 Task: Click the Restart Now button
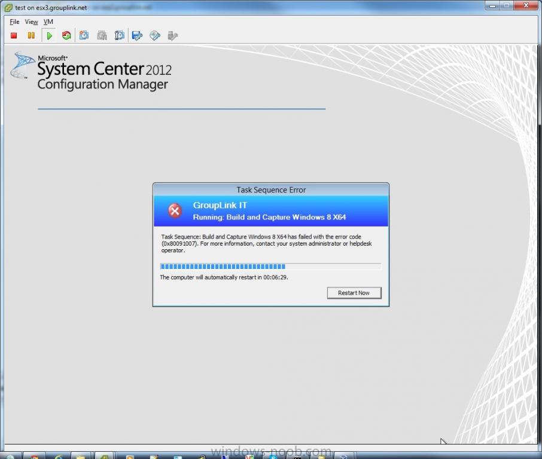(354, 293)
